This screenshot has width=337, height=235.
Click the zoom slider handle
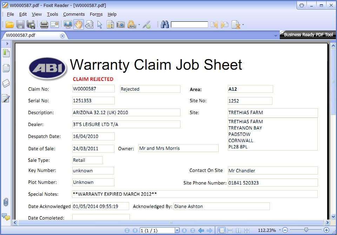point(306,230)
